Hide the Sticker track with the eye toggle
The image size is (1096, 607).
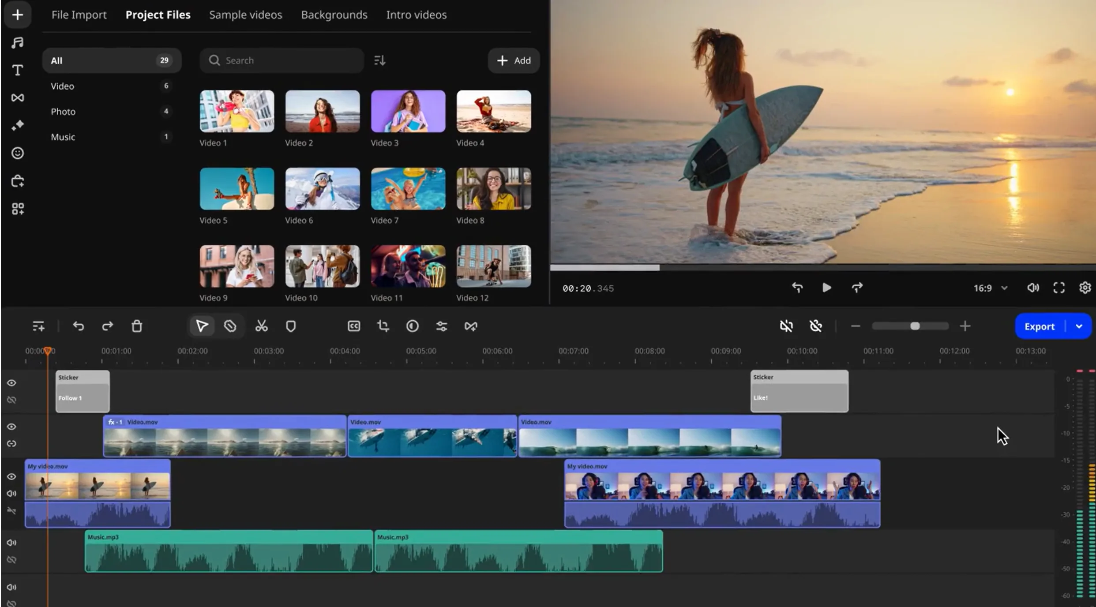pyautogui.click(x=11, y=383)
